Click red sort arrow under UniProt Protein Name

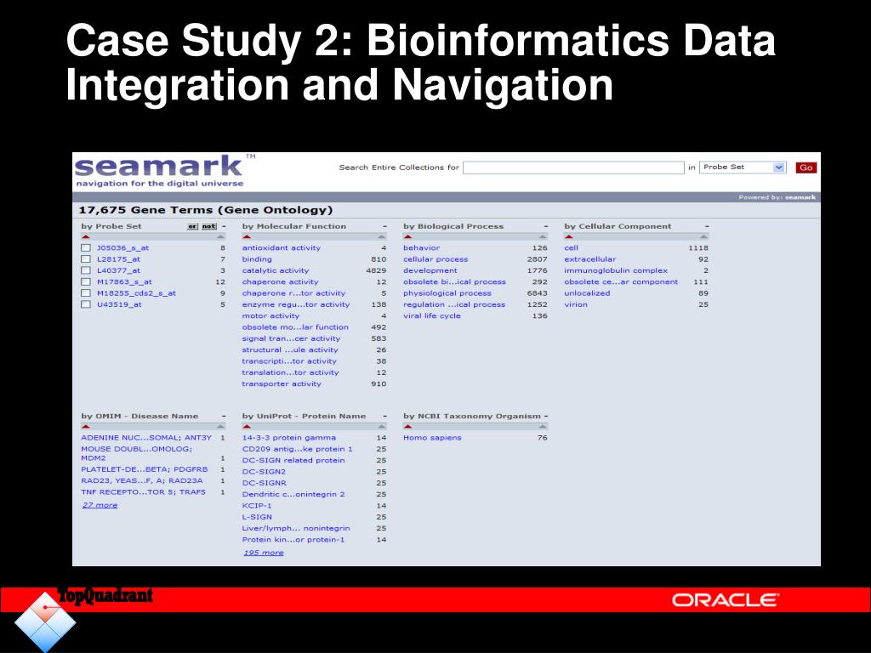click(x=247, y=427)
